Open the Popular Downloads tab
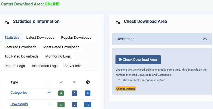Screen dimensions: 213x109 coord(76,38)
